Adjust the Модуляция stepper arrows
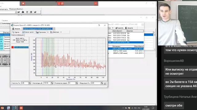The image size is (197, 110). click(x=102, y=83)
